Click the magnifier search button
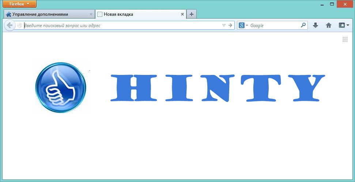The image size is (355, 182). [x=303, y=25]
